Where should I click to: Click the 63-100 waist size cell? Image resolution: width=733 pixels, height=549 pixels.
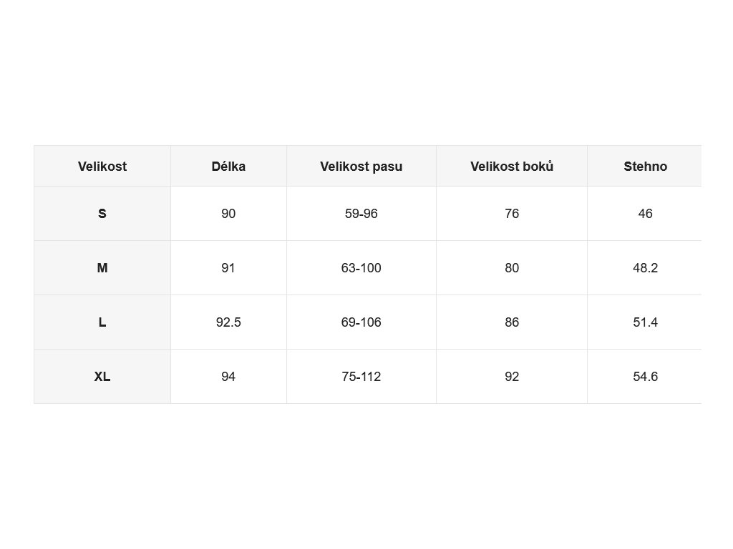361,268
